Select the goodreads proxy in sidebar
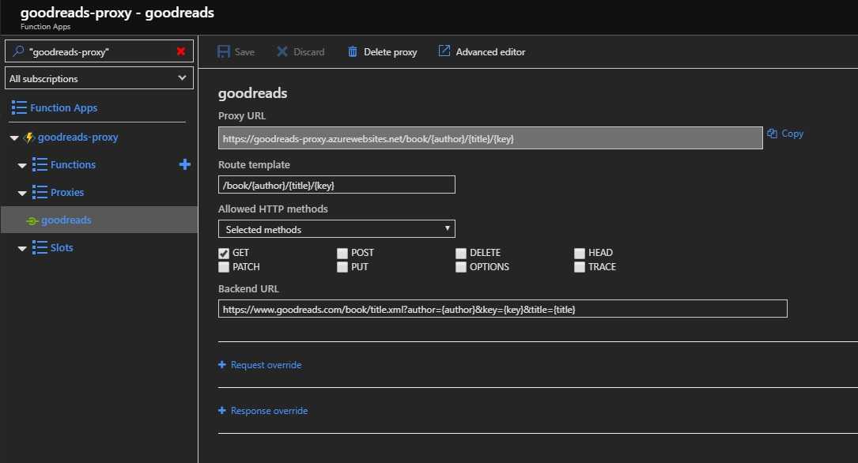858x463 pixels. [x=66, y=220]
